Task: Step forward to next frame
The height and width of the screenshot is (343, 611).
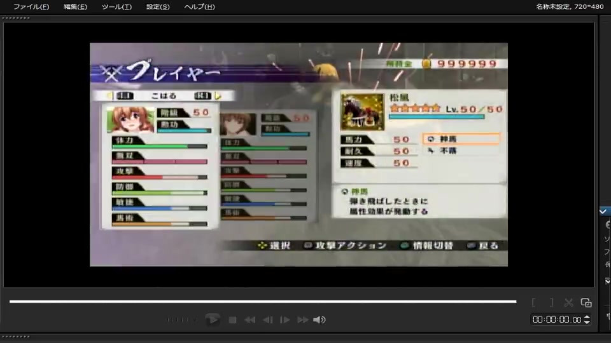Action: tap(285, 320)
